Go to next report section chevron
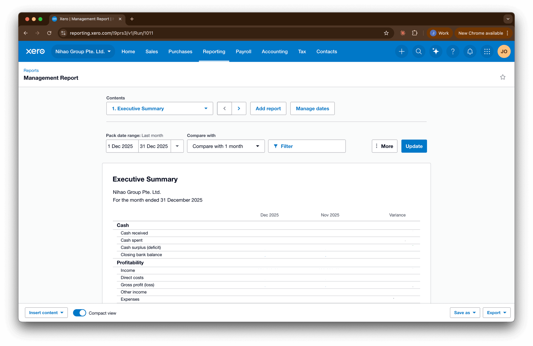The width and height of the screenshot is (533, 346). pos(239,108)
